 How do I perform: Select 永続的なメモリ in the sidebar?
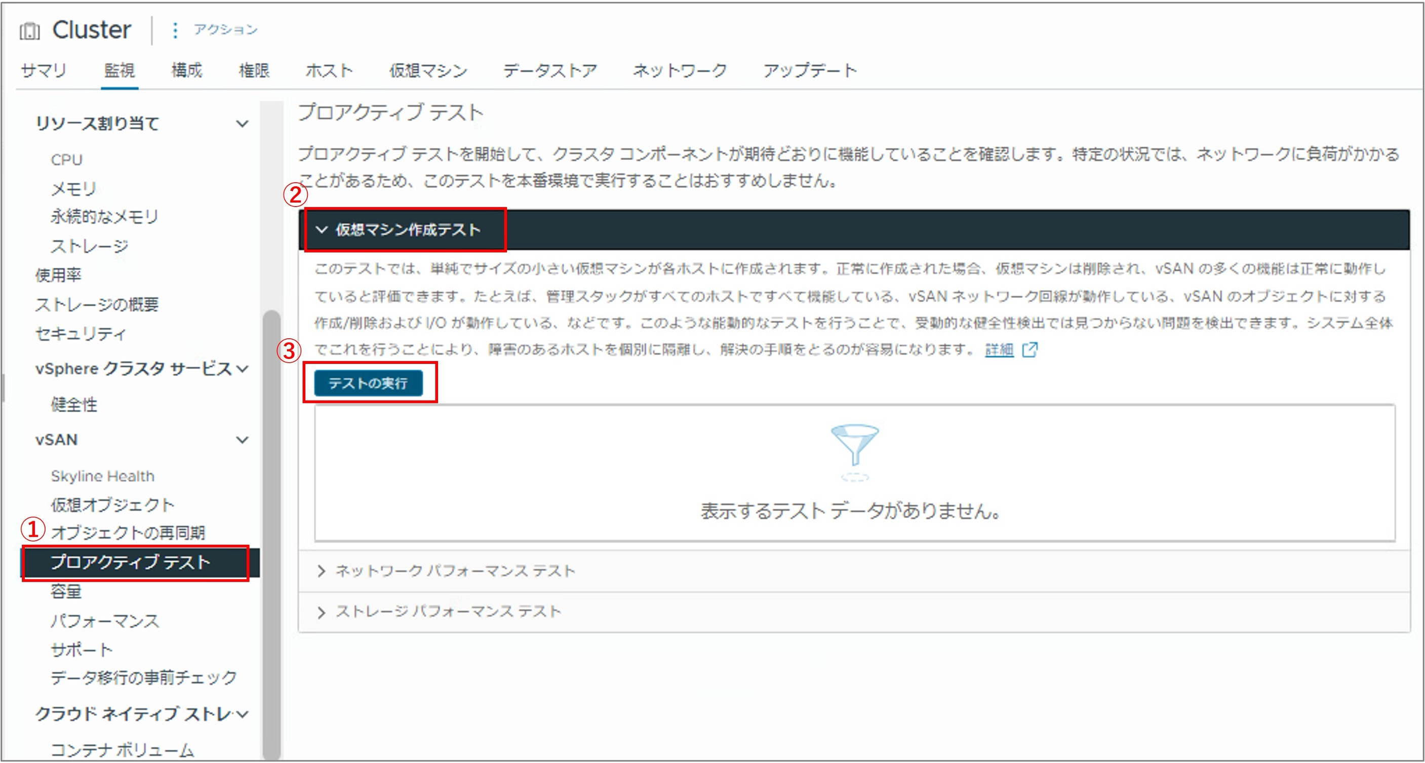tap(104, 217)
